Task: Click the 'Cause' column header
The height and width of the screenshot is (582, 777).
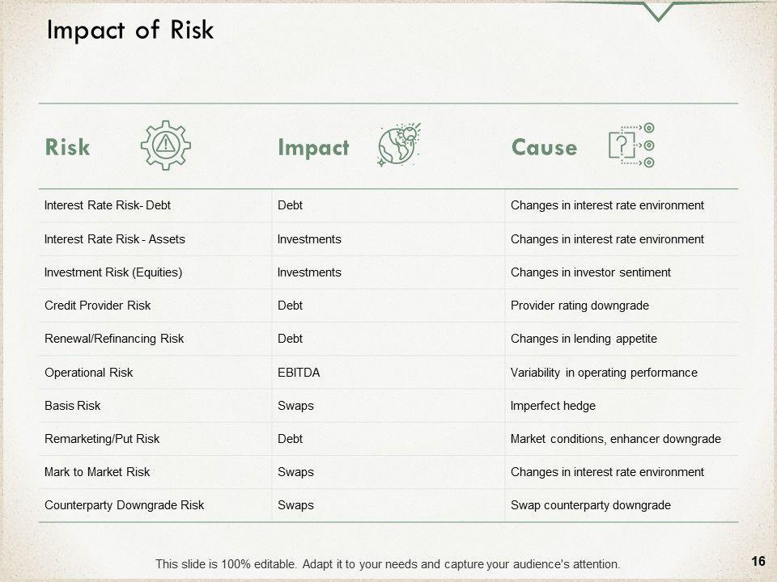Action: click(x=544, y=148)
